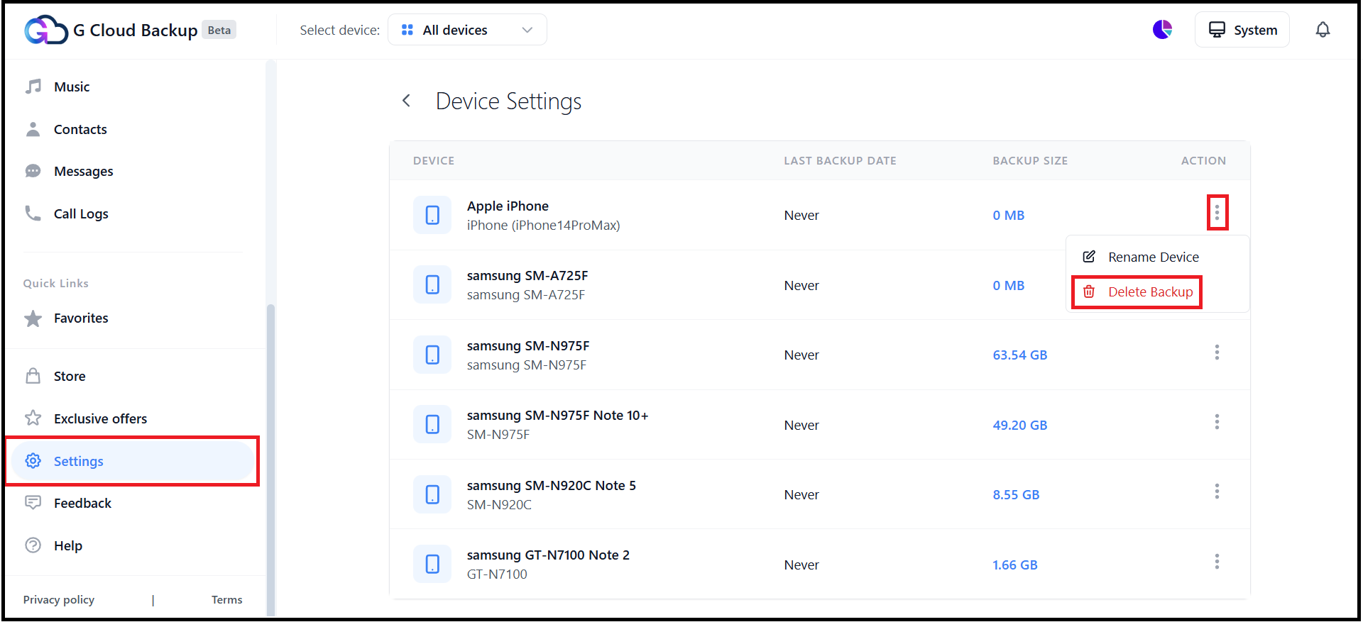Click the samsung SM-A725F device icon
Screen dimensions: 1363x622
(x=432, y=284)
